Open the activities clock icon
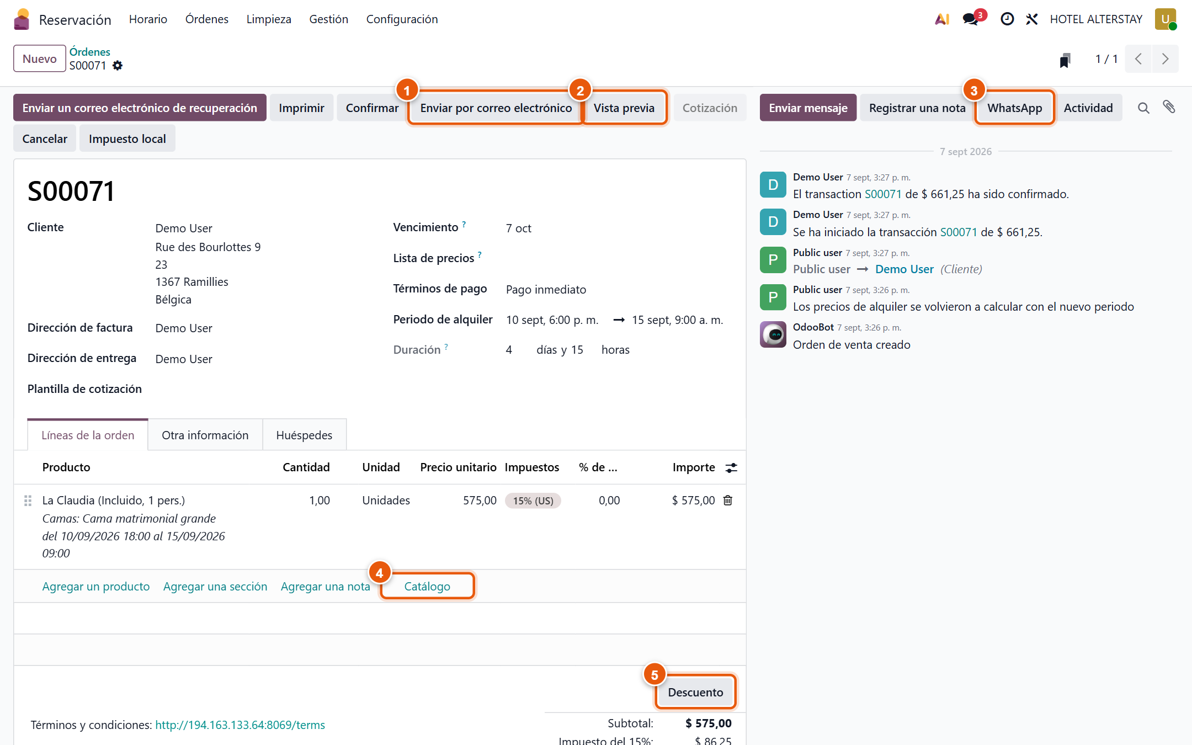This screenshot has width=1192, height=745. 1007,19
